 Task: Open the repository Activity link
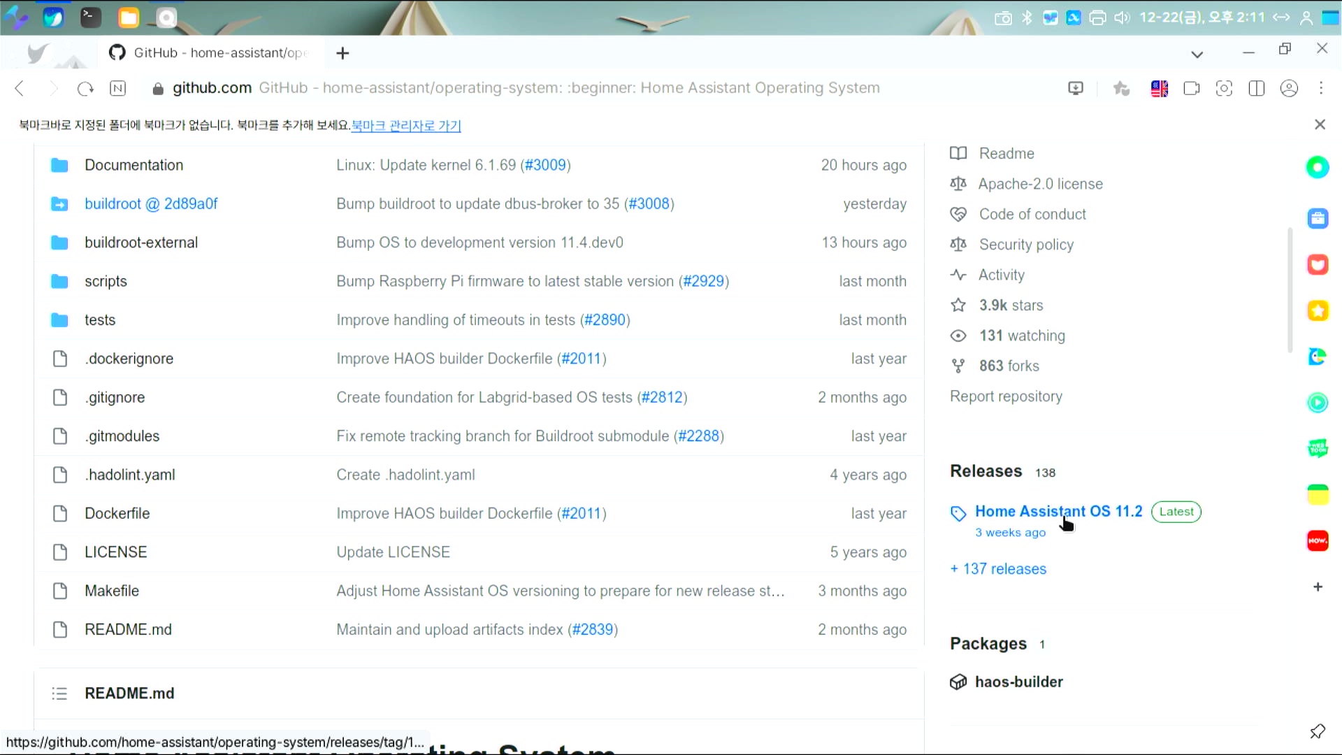pyautogui.click(x=1001, y=275)
